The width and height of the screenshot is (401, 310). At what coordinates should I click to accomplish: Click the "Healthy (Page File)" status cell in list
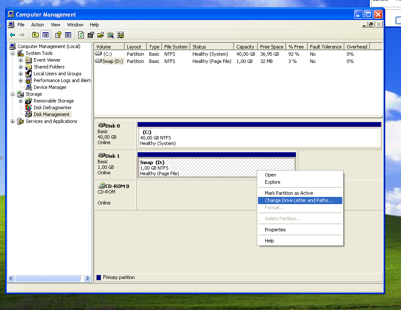tap(212, 61)
